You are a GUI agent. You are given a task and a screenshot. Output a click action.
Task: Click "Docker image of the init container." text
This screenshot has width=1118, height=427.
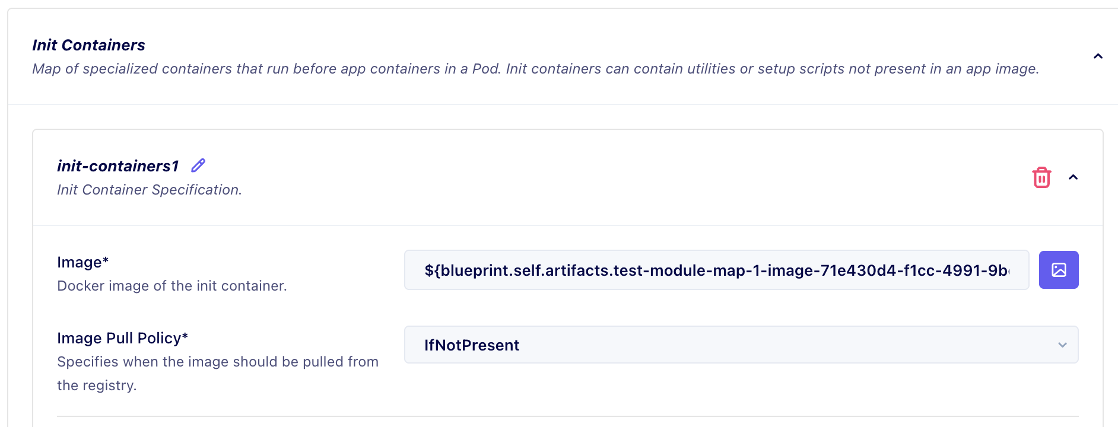pos(172,286)
